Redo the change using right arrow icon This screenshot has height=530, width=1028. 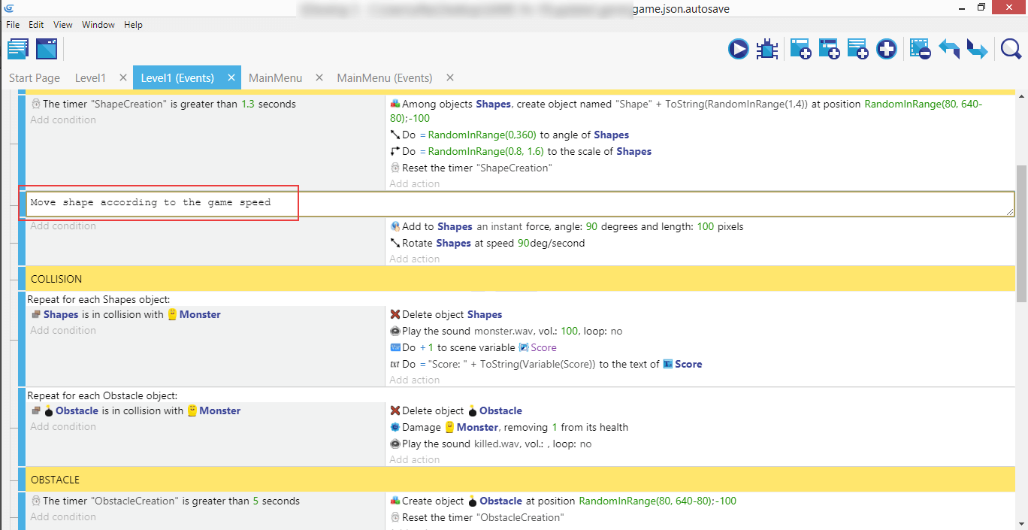coord(977,50)
